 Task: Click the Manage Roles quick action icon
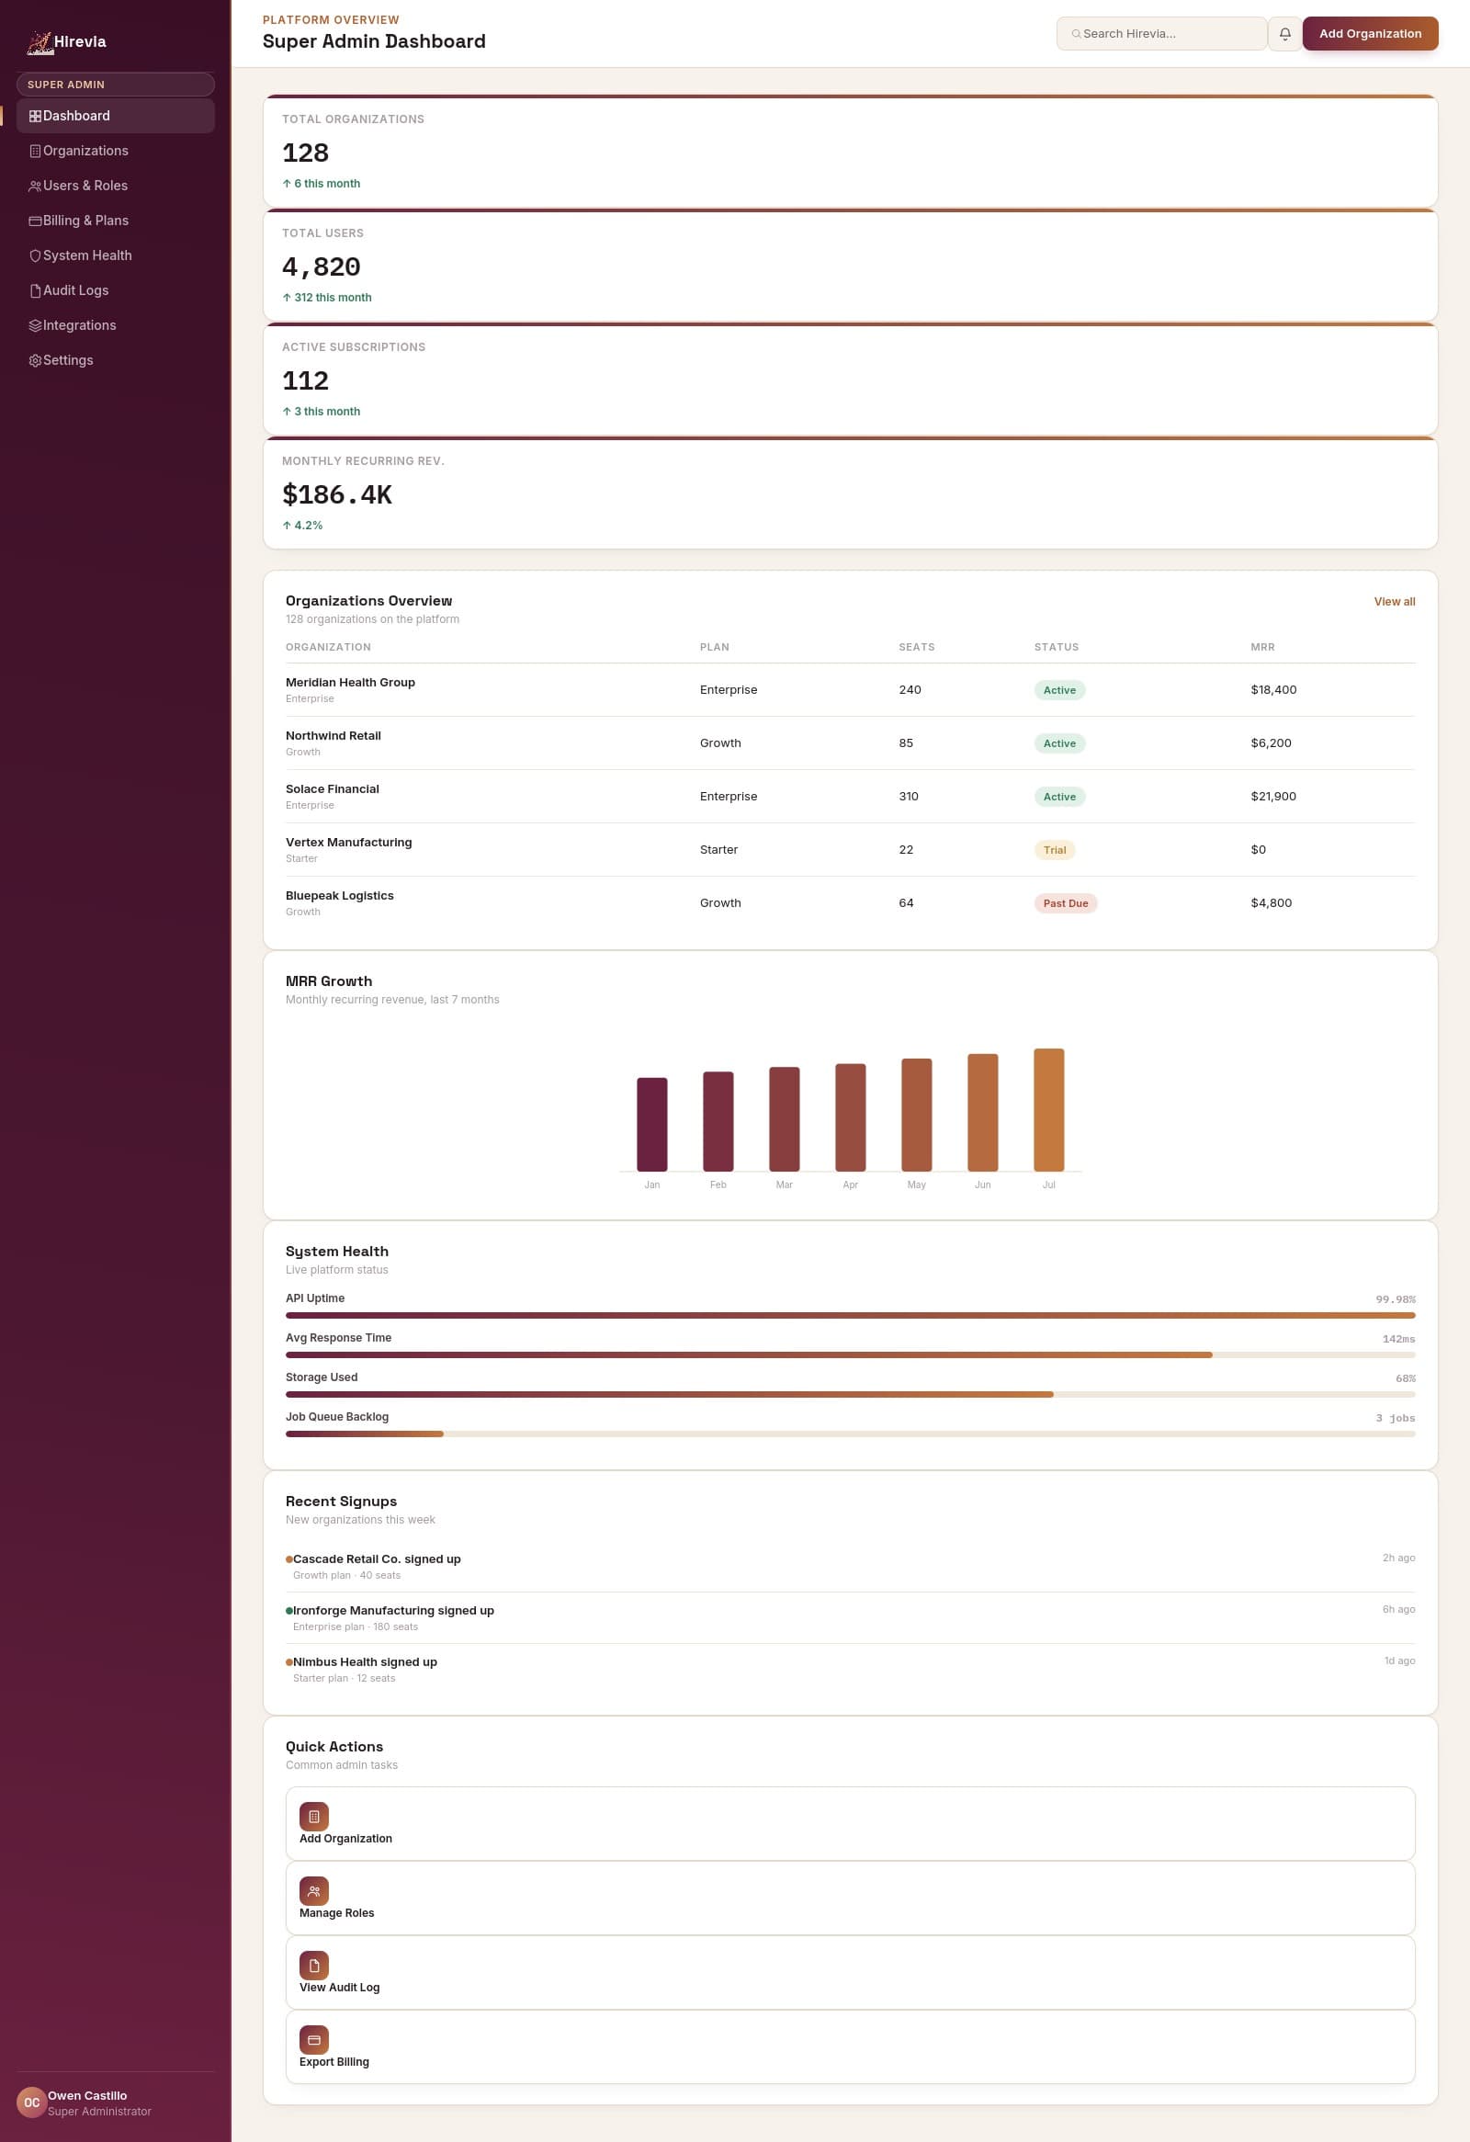(313, 1890)
